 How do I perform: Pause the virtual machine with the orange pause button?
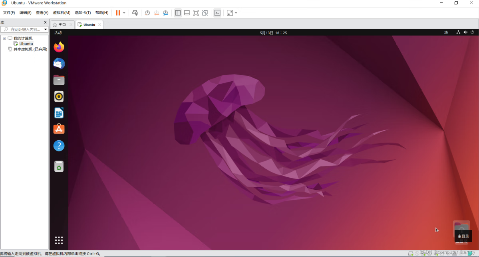(x=118, y=13)
